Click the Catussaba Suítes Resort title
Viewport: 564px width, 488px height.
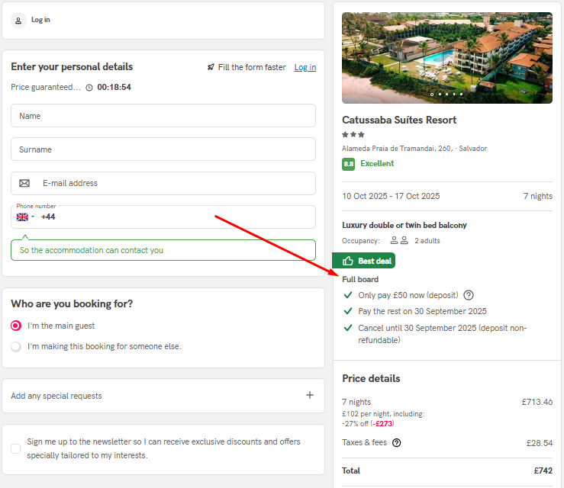(399, 120)
